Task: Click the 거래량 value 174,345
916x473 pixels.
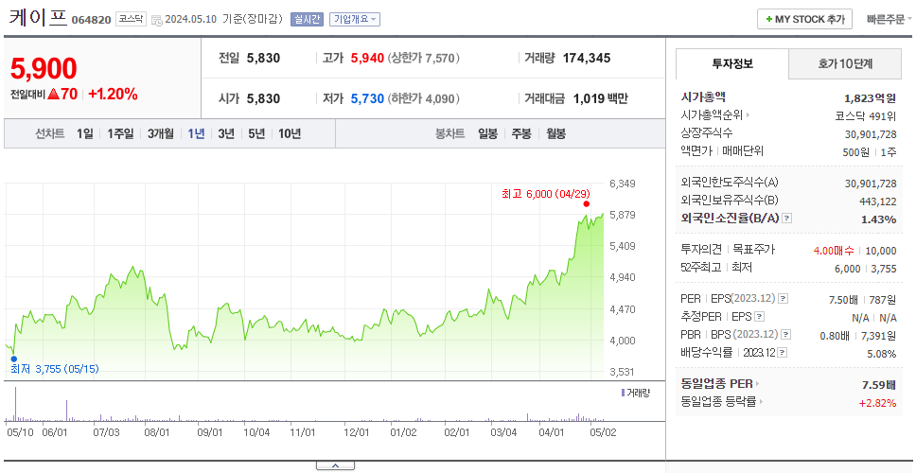Action: tap(587, 58)
